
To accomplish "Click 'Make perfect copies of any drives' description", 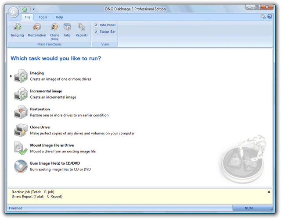I will click(x=82, y=133).
